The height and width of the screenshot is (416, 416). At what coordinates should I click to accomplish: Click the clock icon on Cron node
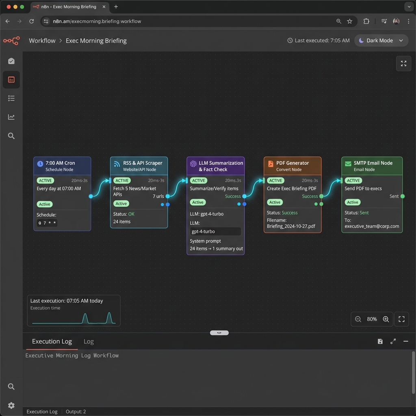pyautogui.click(x=40, y=164)
